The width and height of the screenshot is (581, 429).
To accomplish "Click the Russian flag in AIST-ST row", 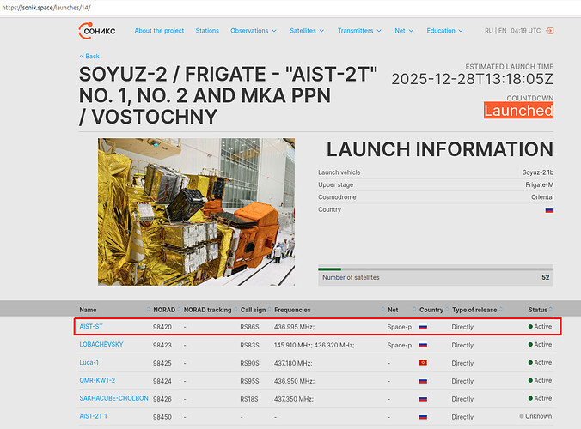I will click(x=423, y=327).
